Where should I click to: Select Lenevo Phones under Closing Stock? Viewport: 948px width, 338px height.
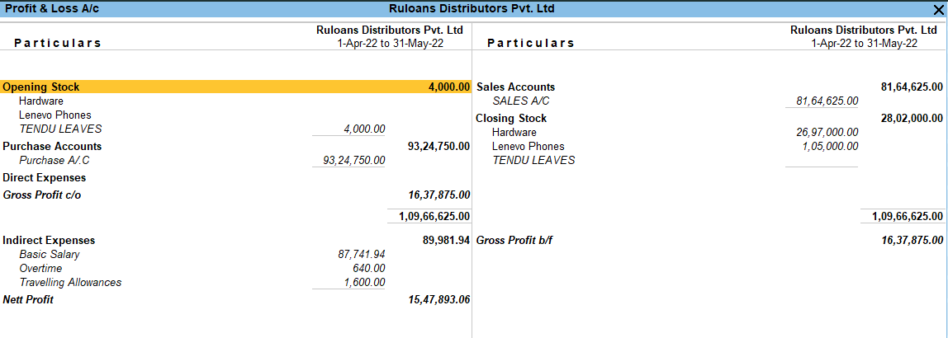(x=528, y=146)
